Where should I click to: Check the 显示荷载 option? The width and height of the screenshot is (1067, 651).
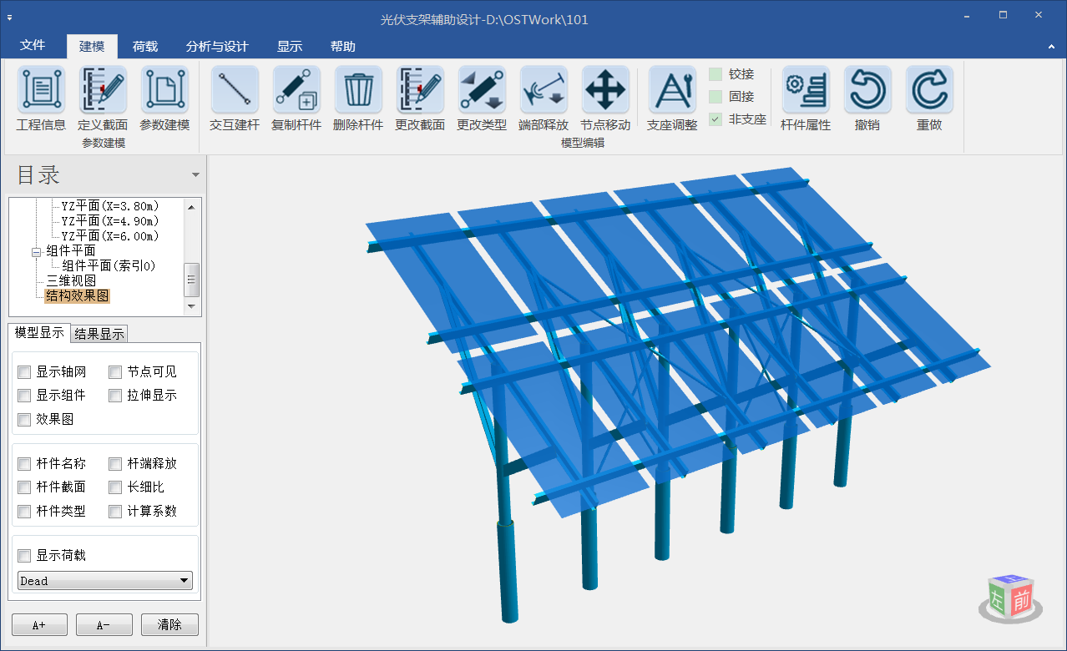coord(24,556)
